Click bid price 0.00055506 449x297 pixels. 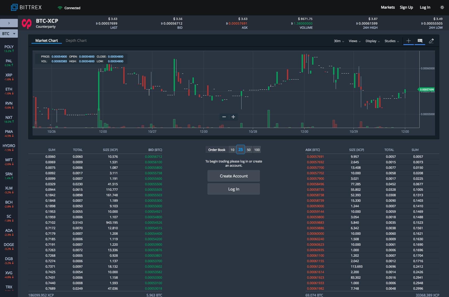tap(153, 184)
